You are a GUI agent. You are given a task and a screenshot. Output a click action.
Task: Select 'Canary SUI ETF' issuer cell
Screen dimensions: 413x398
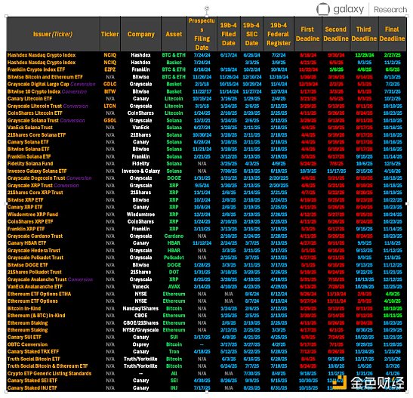[24, 337]
